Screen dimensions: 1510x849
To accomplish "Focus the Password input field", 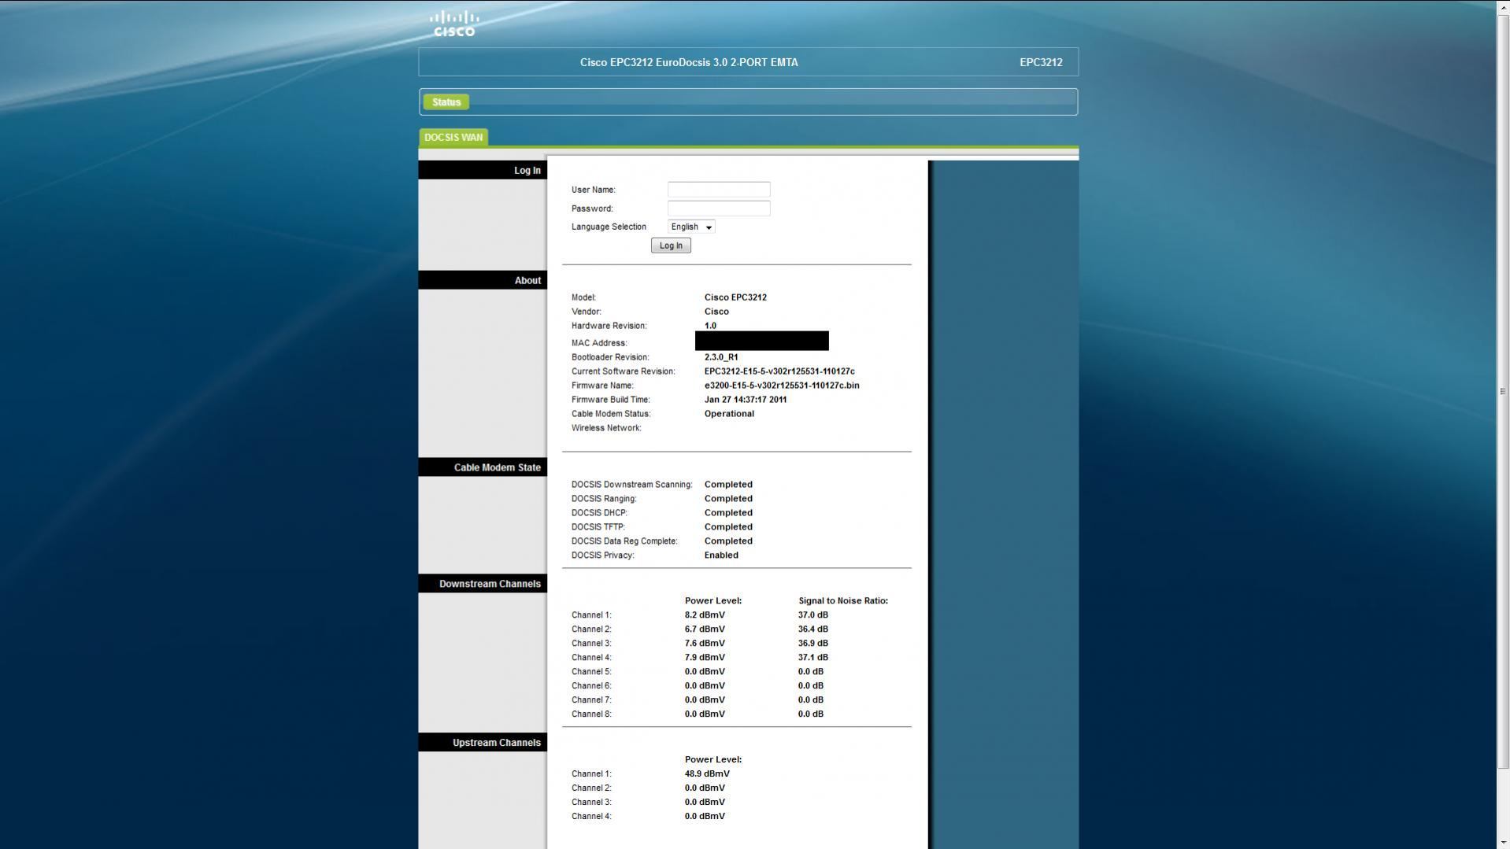I will click(x=719, y=209).
